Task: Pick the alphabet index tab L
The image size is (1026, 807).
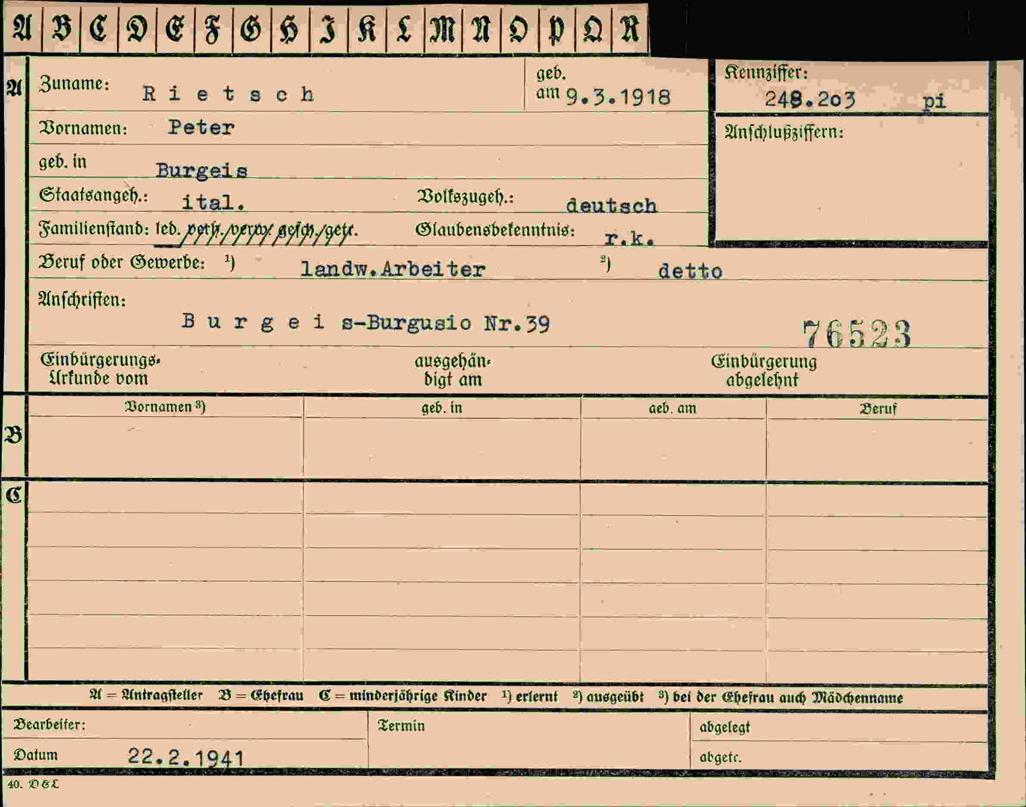Action: [x=405, y=29]
